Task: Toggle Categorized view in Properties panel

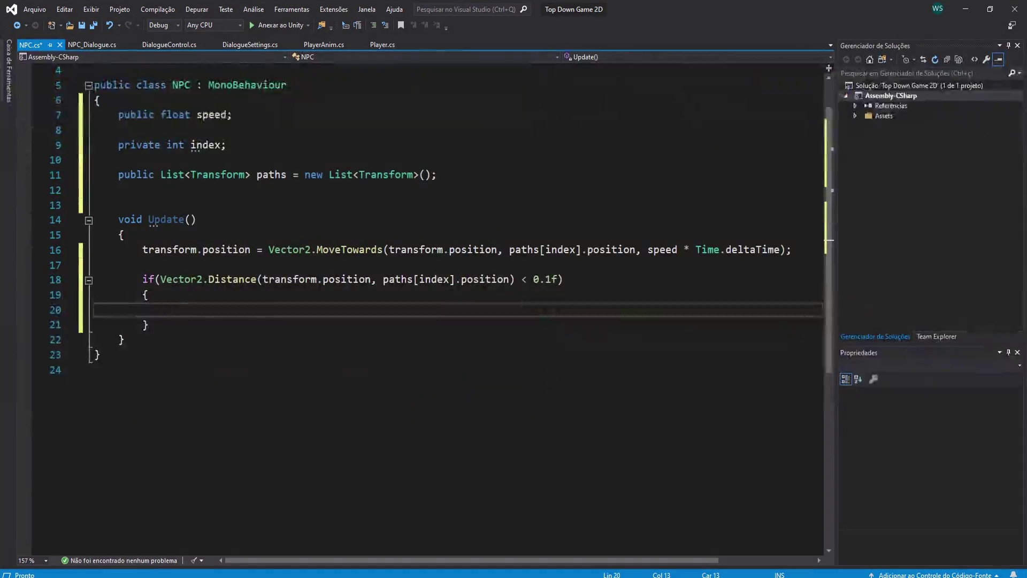Action: point(845,379)
